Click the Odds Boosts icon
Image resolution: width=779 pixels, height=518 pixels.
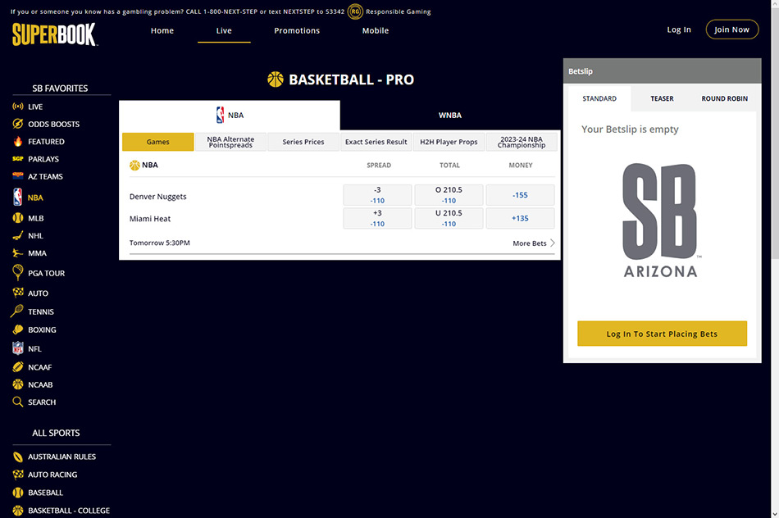pyautogui.click(x=18, y=124)
